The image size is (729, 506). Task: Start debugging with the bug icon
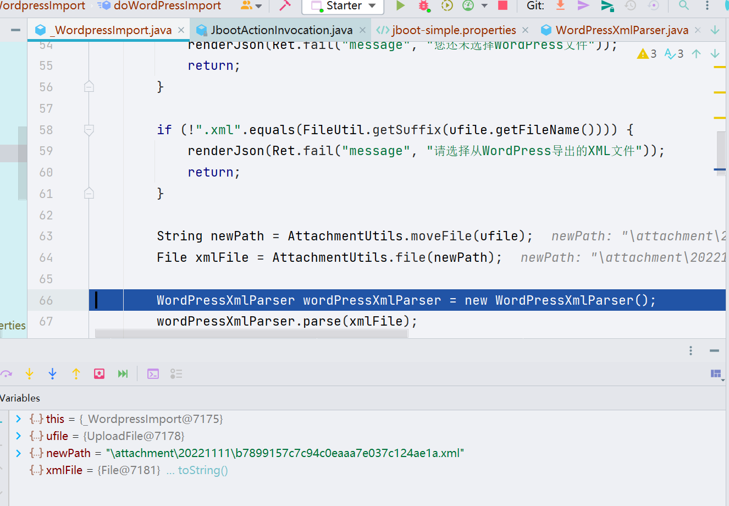(423, 5)
